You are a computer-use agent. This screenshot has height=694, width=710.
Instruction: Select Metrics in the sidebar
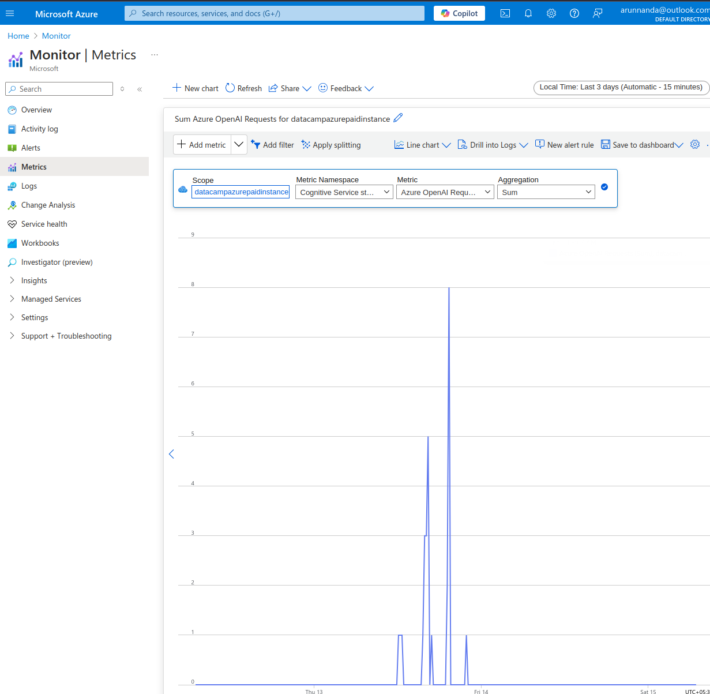tap(74, 167)
